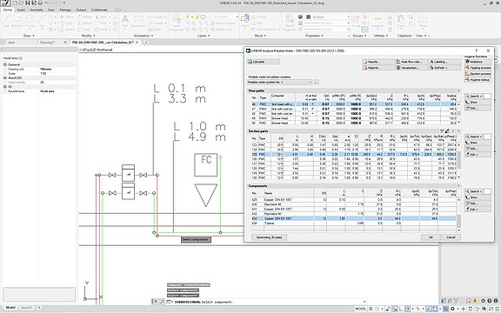Viewport: 501px width, 313px height.
Task: Click Edit < beside the Section parts table
Action: click(478, 155)
